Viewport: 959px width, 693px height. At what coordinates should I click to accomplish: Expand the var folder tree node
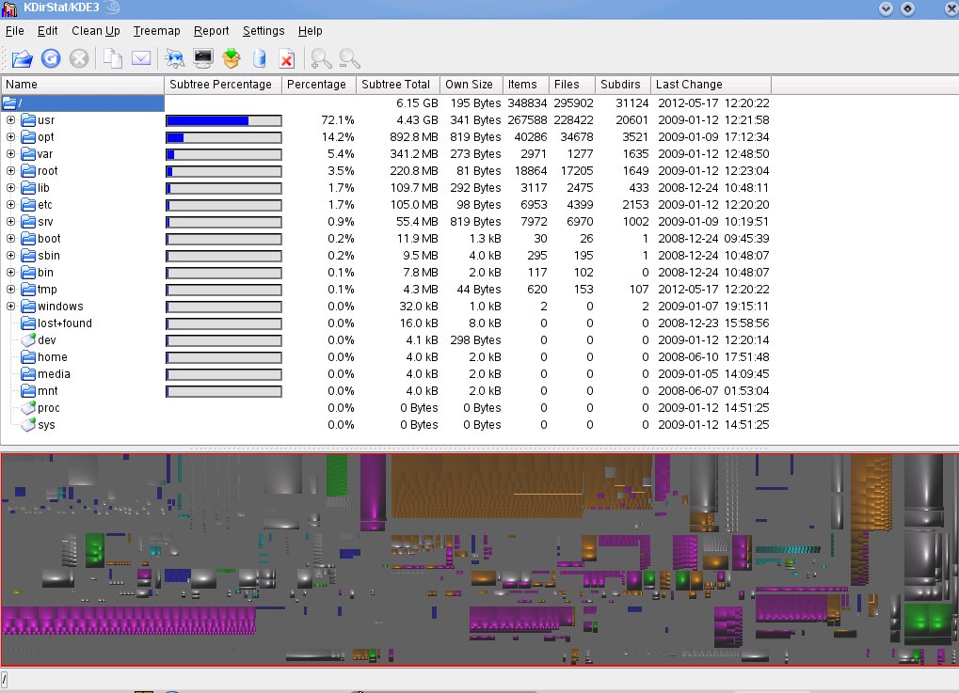[x=11, y=154]
